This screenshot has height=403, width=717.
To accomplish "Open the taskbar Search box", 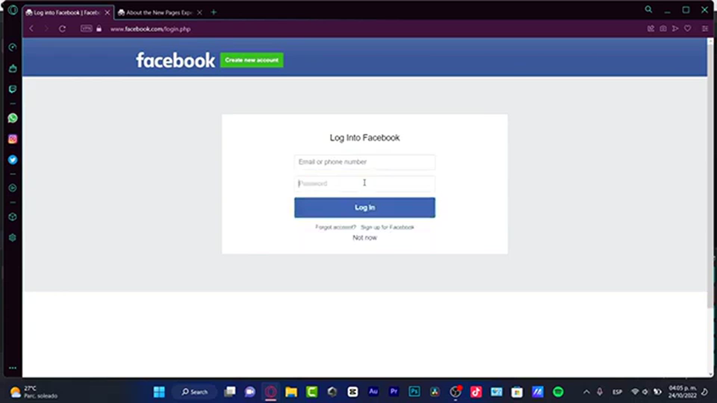I will point(194,392).
